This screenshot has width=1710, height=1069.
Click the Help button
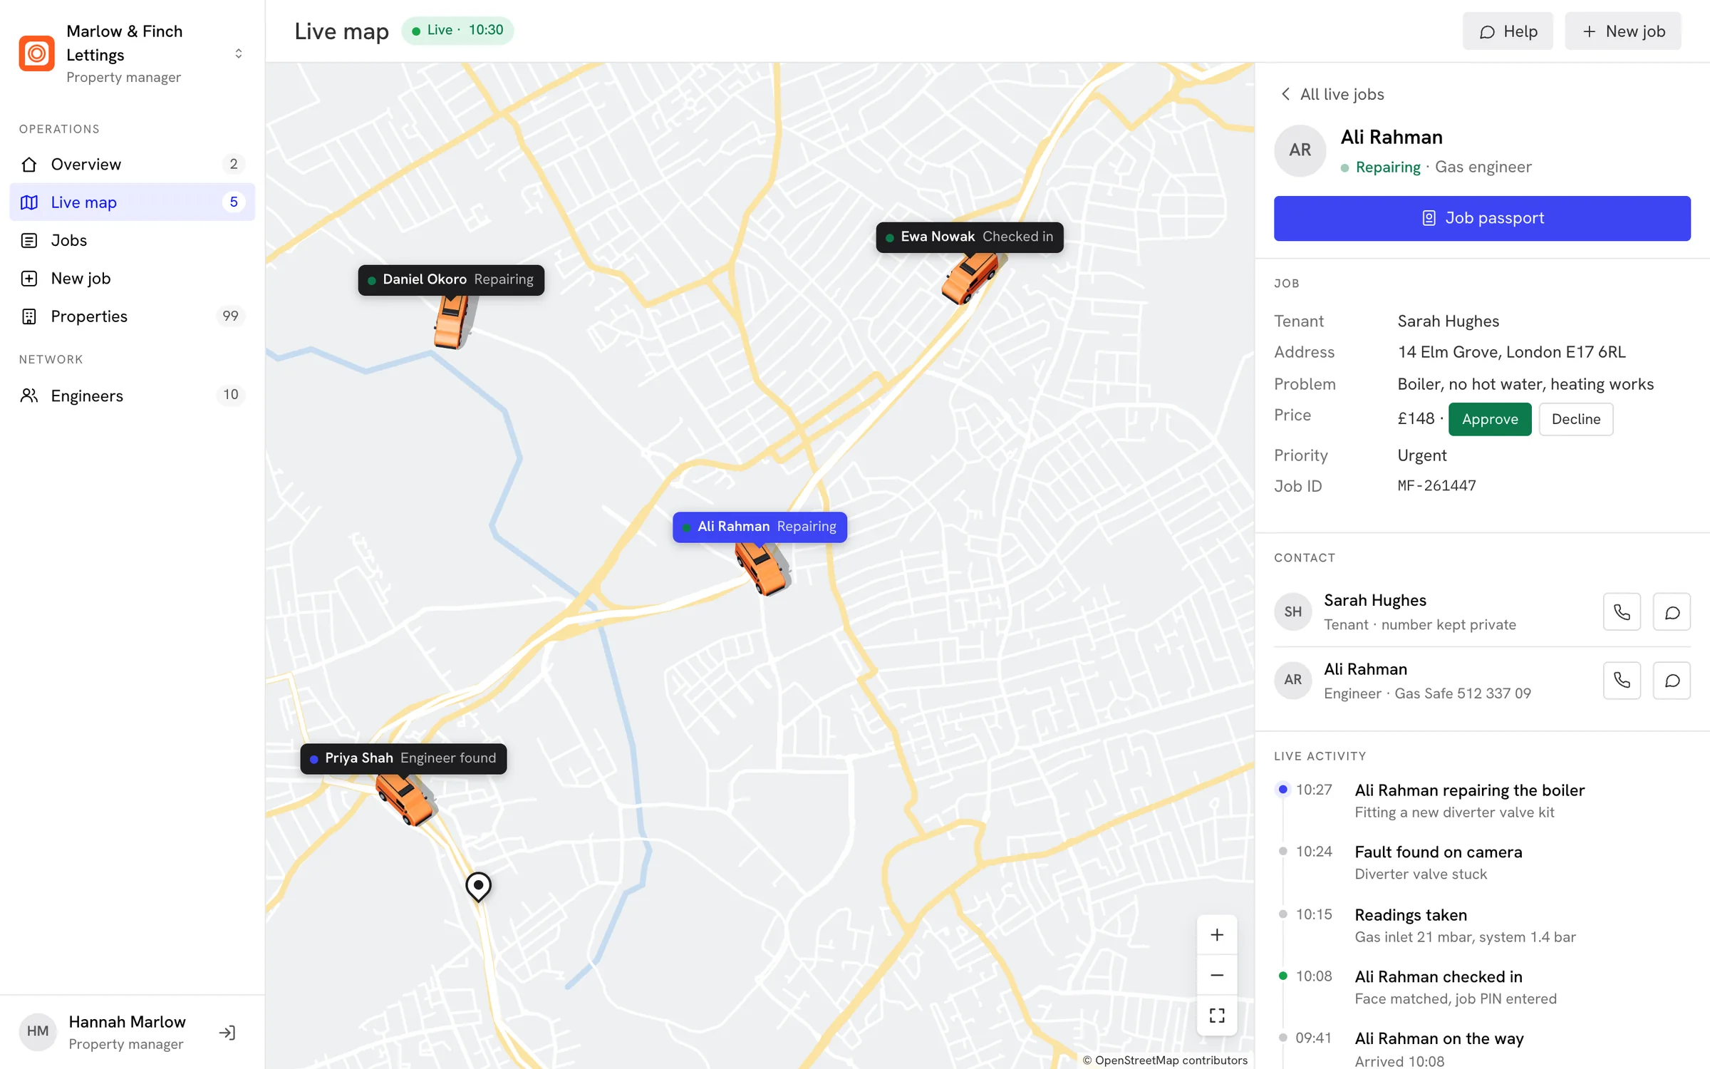click(x=1508, y=31)
